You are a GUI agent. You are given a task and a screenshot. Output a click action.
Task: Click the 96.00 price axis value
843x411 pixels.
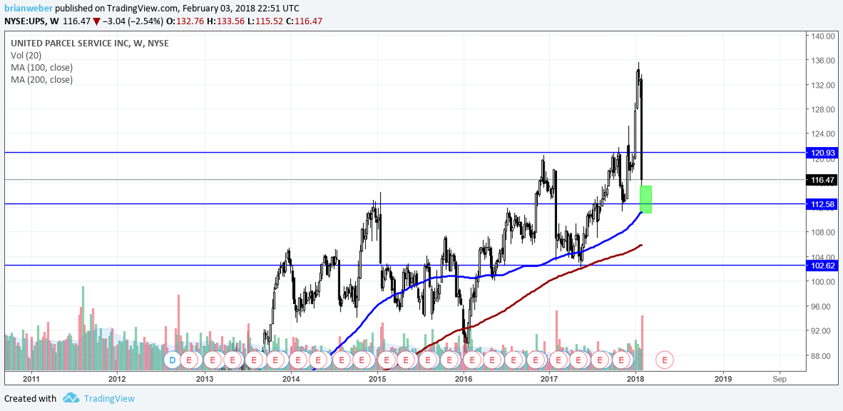(822, 306)
